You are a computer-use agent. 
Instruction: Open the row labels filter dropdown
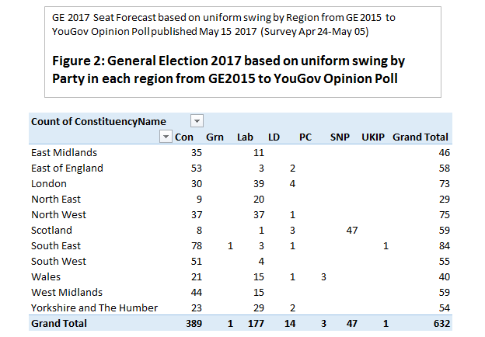165,137
